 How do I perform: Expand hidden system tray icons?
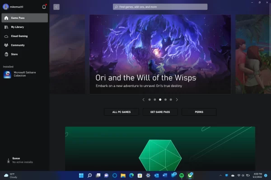point(220,175)
